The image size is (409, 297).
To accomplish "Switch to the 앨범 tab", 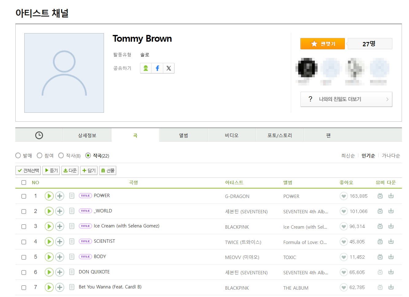I will click(x=183, y=135).
